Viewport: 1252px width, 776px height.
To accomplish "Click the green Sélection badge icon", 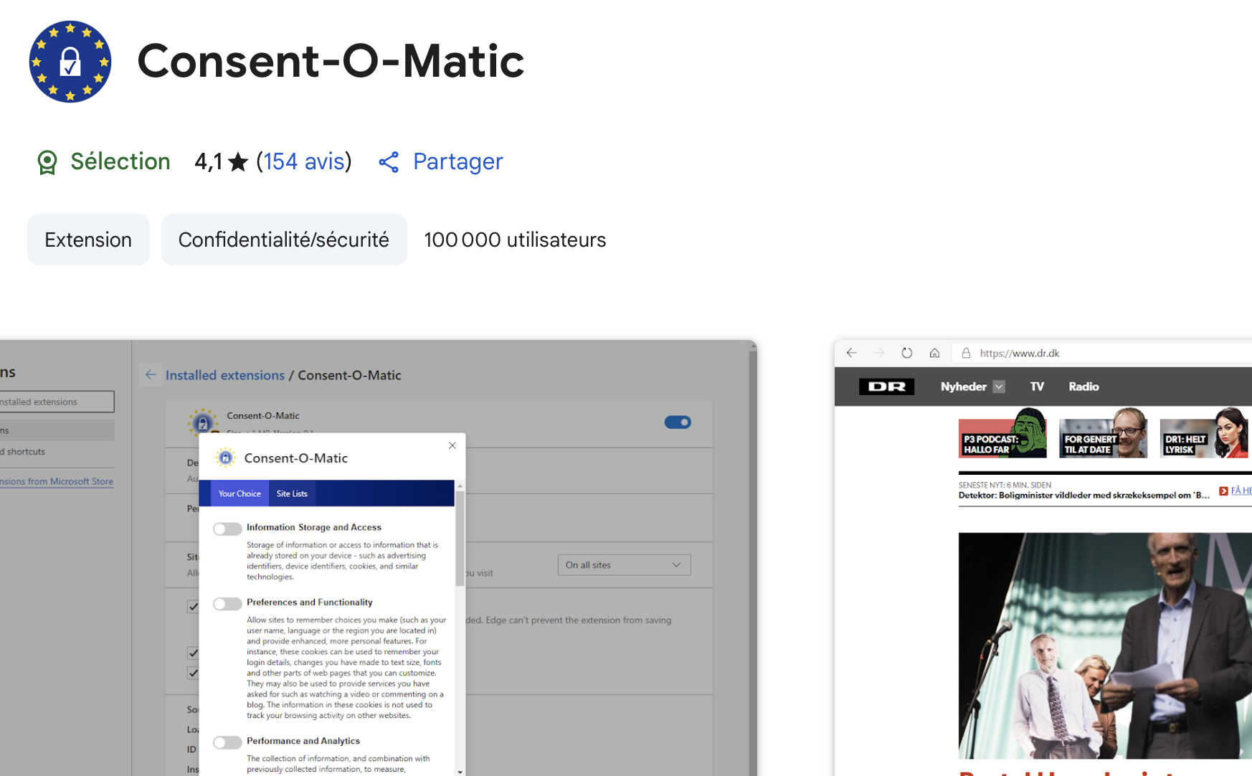I will coord(47,162).
